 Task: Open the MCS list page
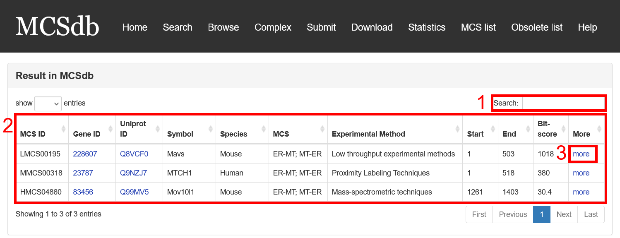478,27
